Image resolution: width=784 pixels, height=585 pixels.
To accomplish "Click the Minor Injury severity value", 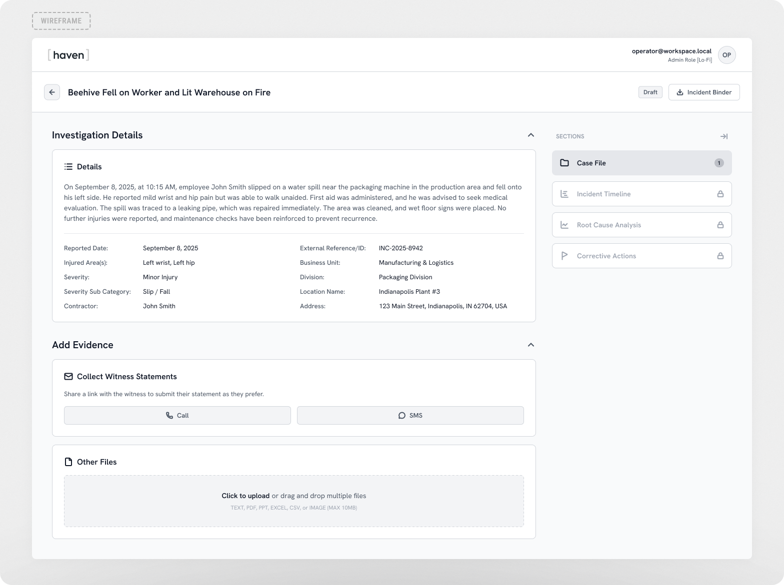I will coord(160,277).
